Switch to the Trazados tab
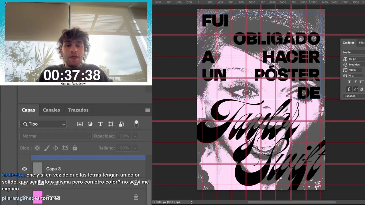The width and height of the screenshot is (365, 205). tap(78, 110)
